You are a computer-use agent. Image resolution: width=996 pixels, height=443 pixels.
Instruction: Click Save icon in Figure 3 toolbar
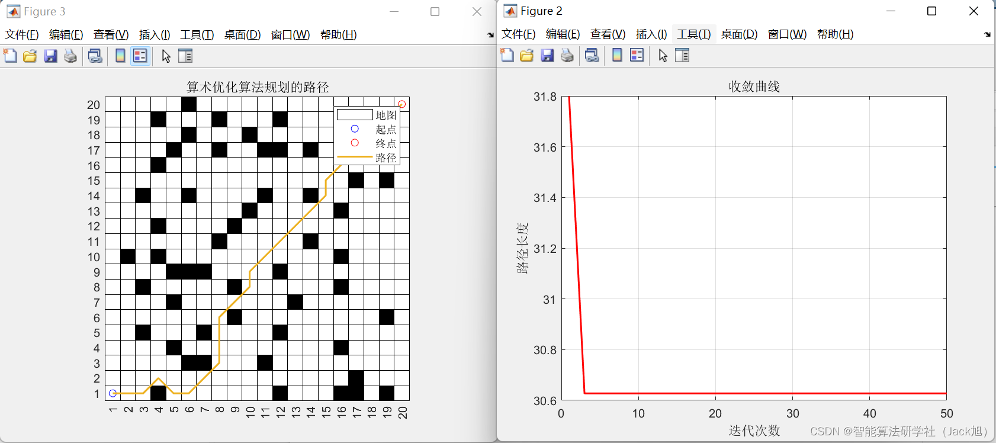tap(51, 56)
